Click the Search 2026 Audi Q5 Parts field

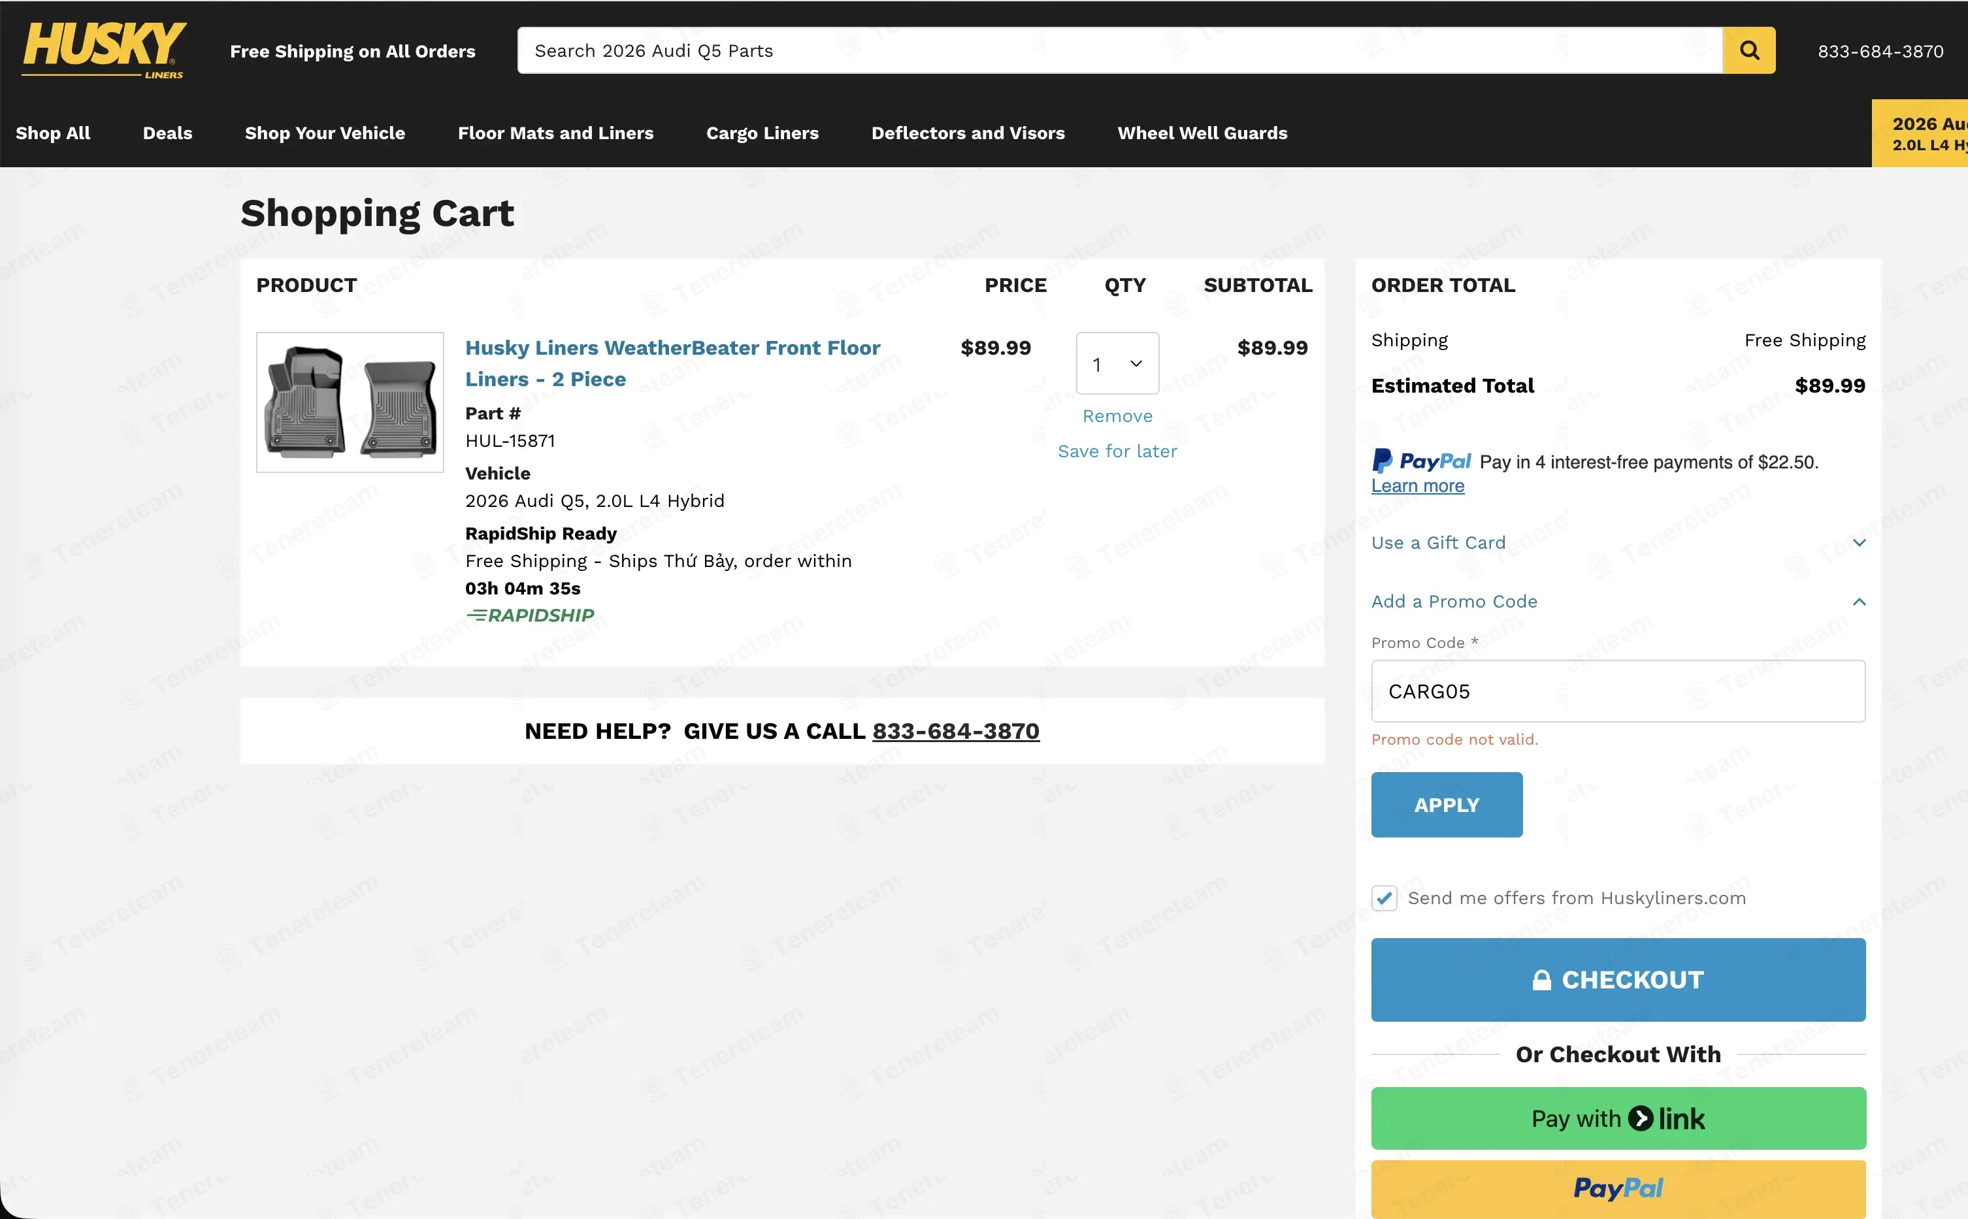[1120, 50]
